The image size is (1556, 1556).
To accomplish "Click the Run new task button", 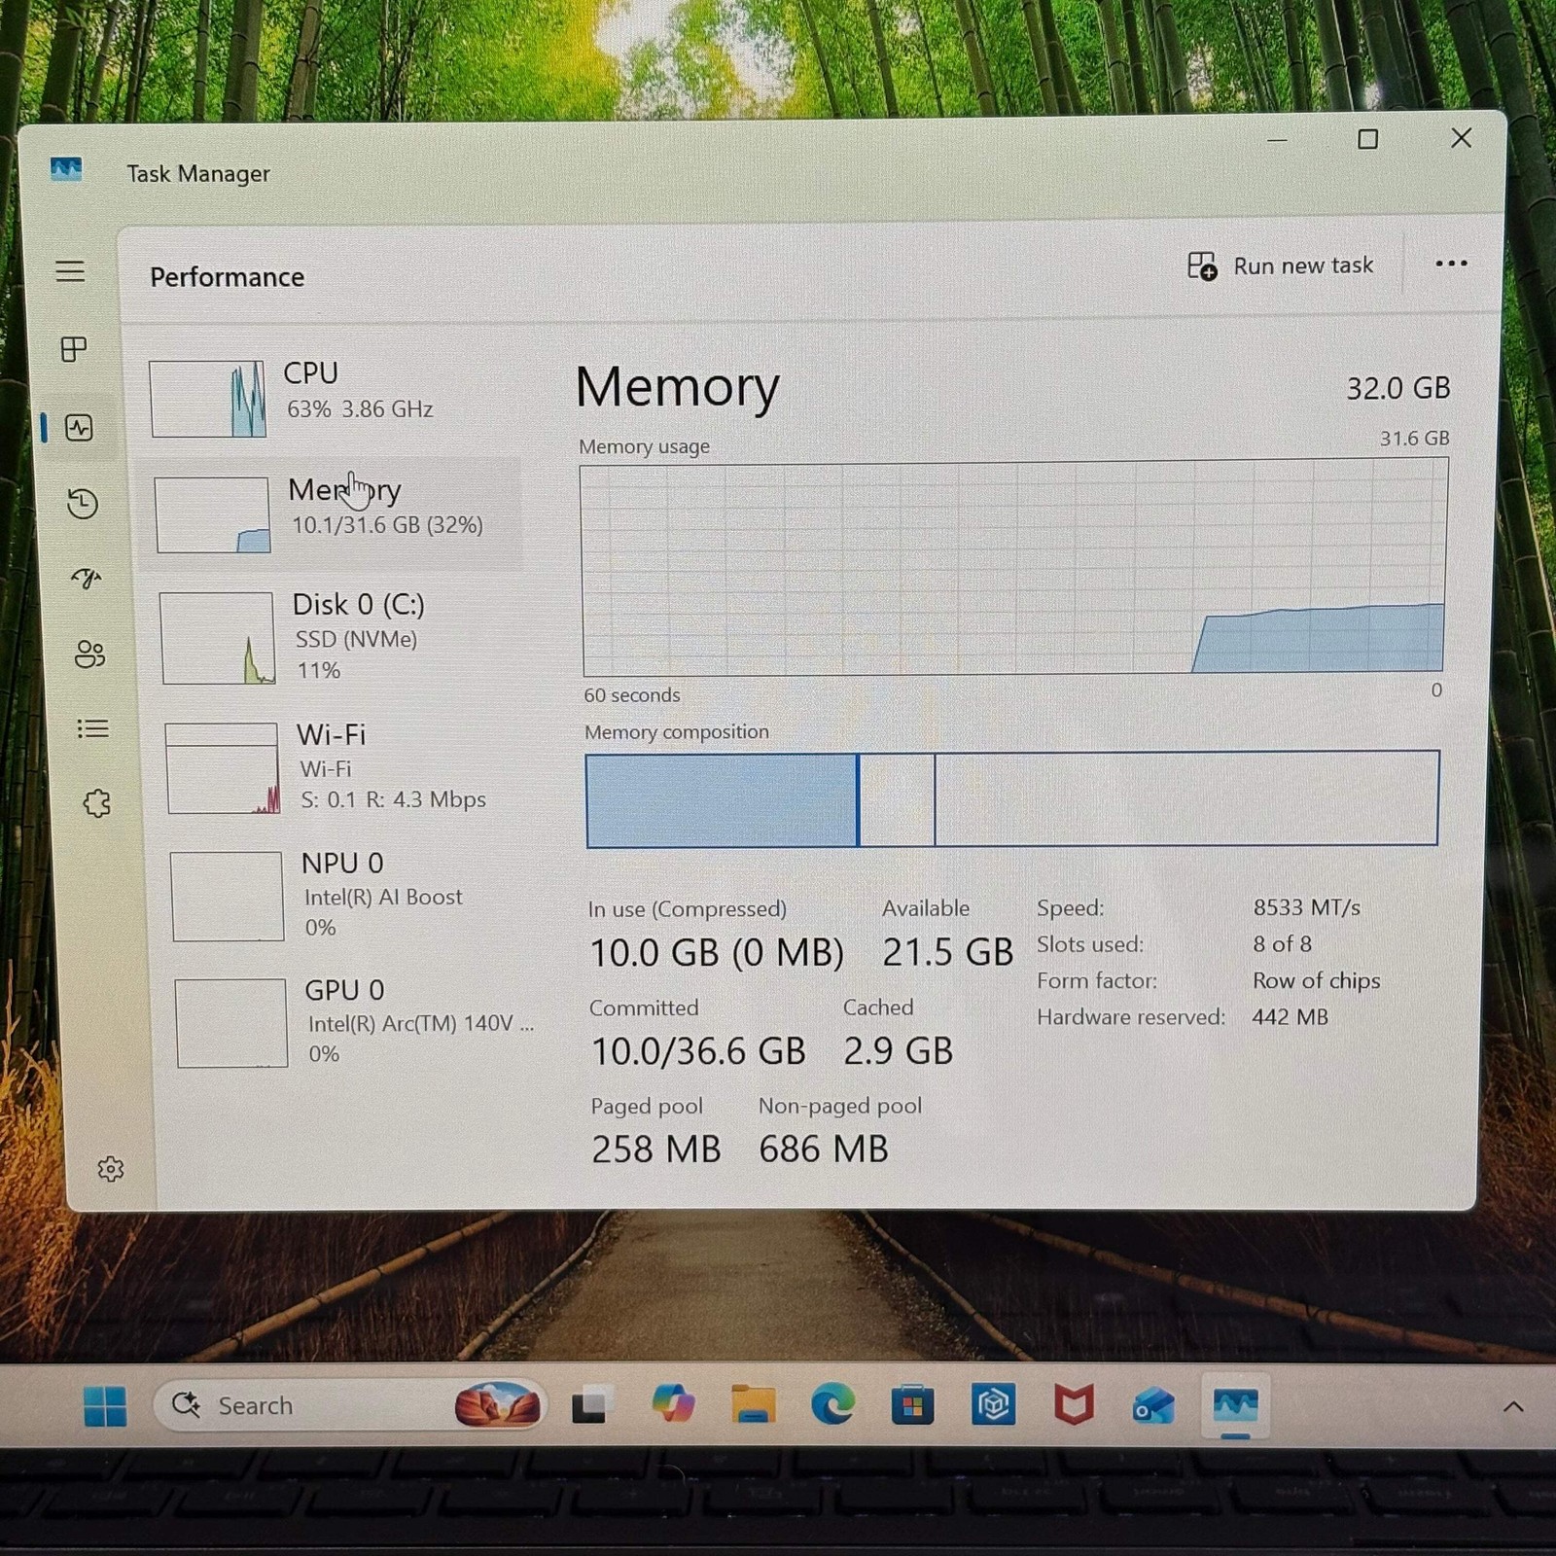I will tap(1281, 265).
